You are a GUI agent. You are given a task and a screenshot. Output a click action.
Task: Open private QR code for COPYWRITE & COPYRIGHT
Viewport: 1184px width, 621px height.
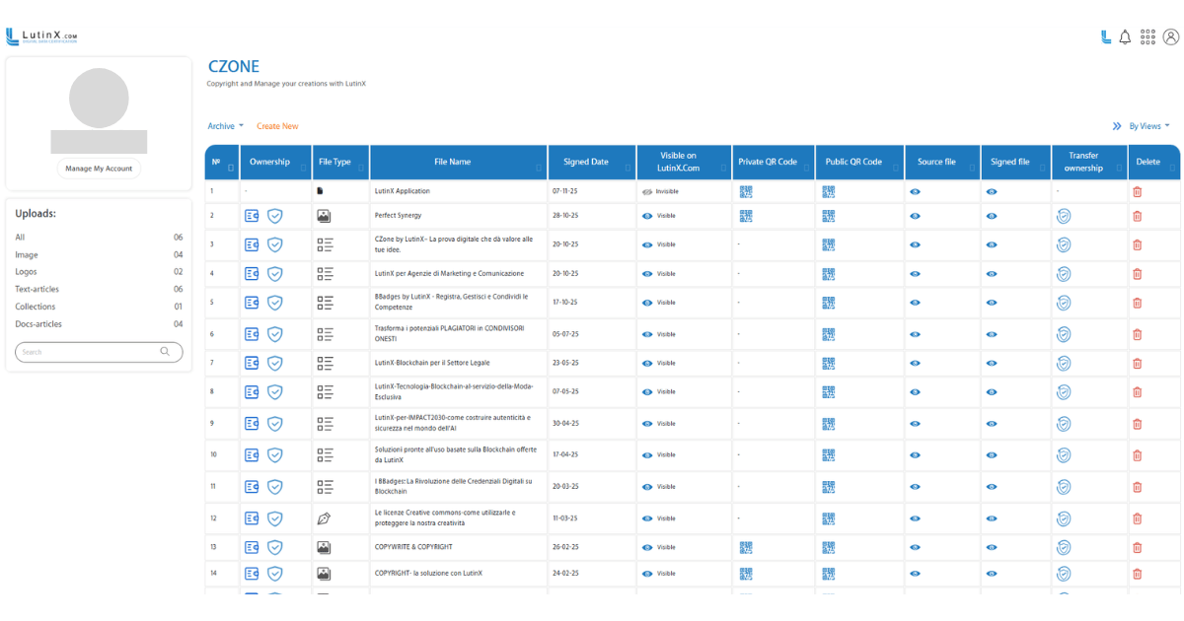(x=746, y=547)
